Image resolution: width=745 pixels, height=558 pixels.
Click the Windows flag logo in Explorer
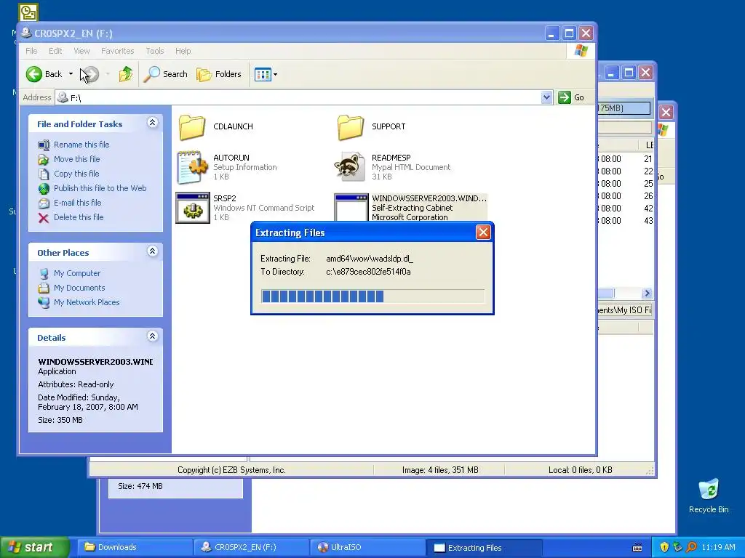click(x=581, y=51)
